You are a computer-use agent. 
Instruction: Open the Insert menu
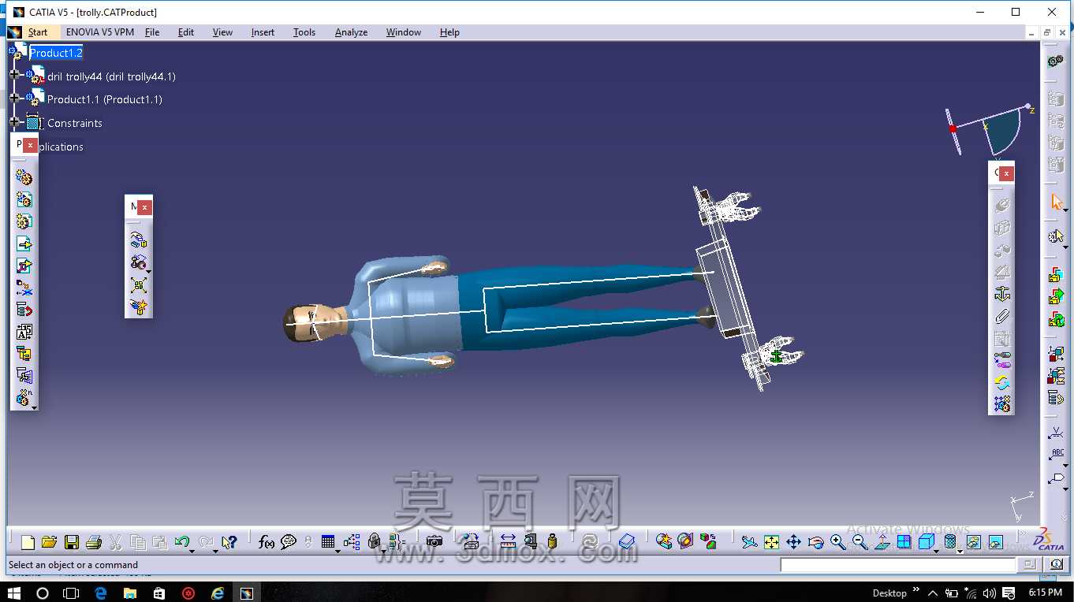tap(263, 32)
